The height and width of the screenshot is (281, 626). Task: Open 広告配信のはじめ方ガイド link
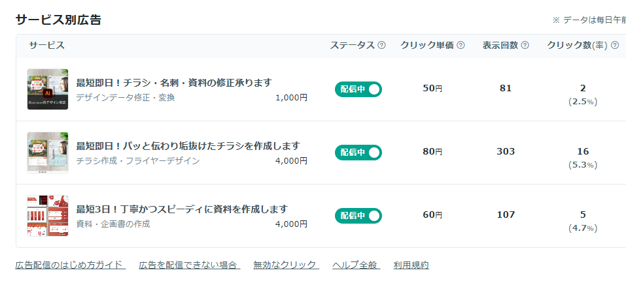tap(69, 265)
